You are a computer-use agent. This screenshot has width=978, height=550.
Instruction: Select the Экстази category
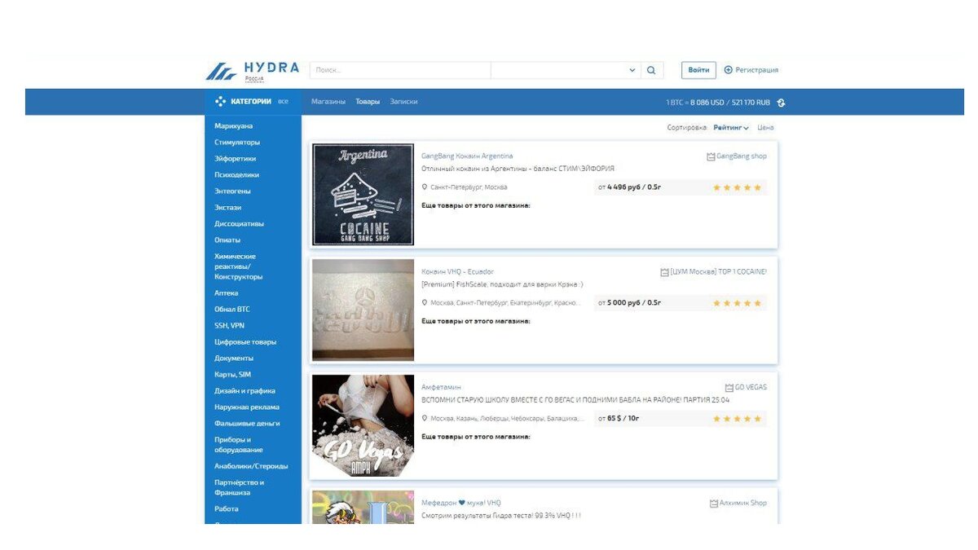tap(228, 208)
